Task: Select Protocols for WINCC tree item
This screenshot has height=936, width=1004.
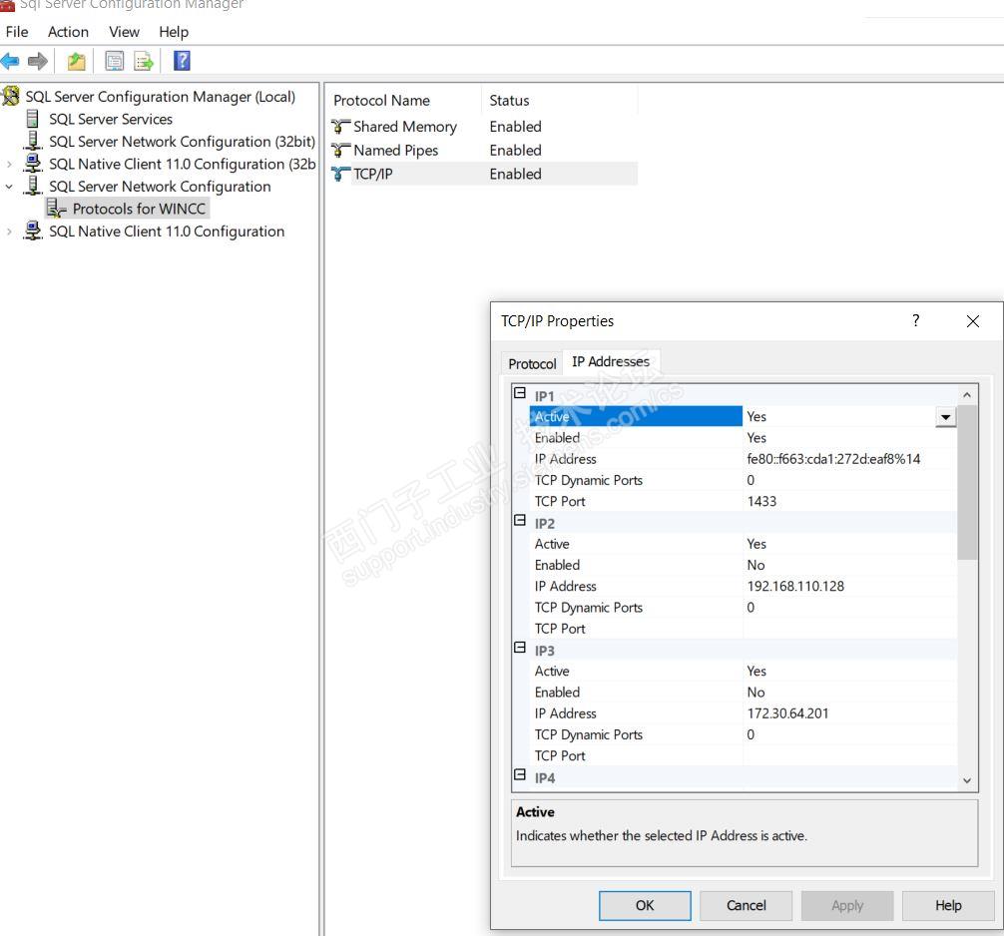Action: (139, 209)
